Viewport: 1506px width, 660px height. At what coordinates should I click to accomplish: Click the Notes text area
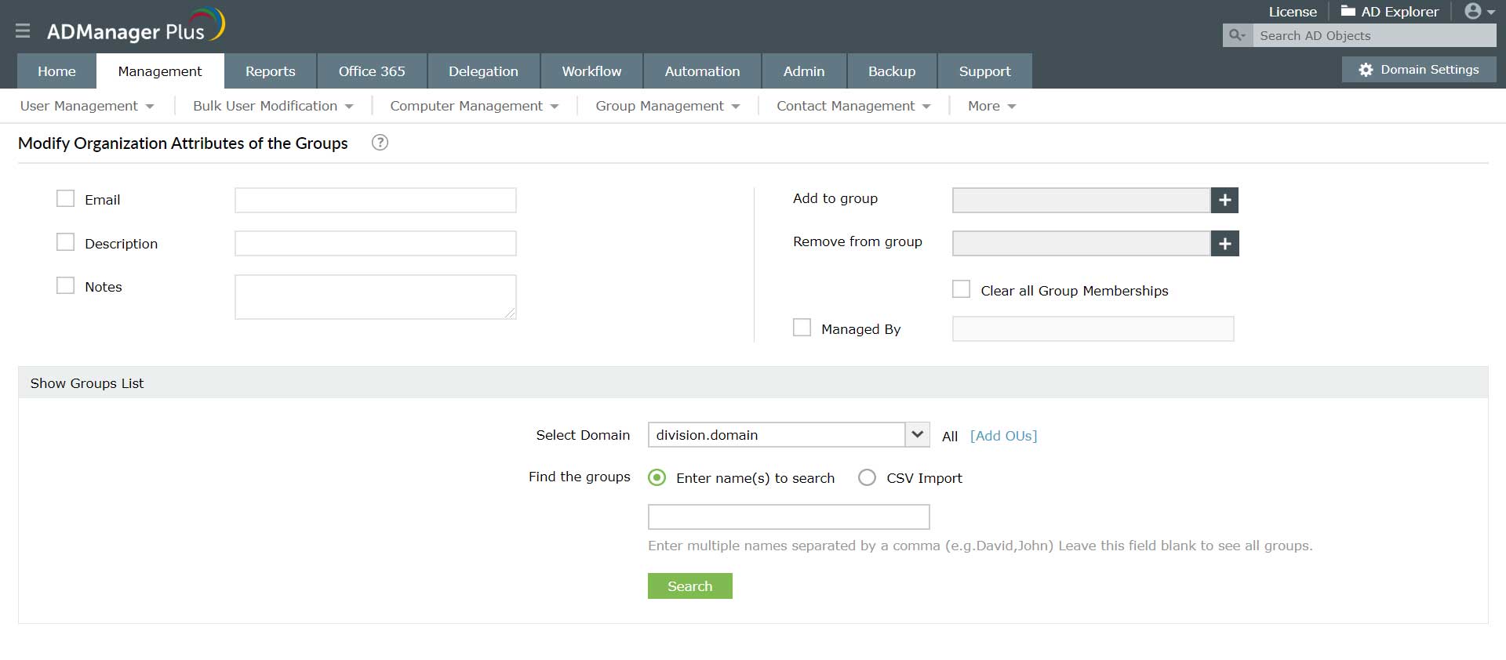tap(376, 296)
